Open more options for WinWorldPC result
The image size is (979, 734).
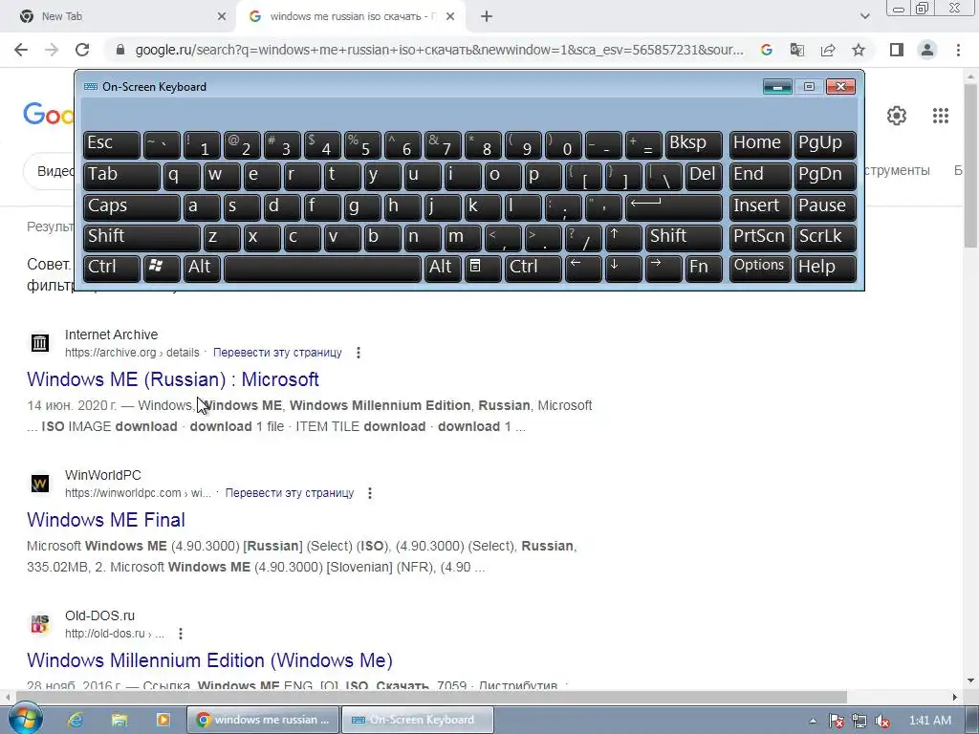click(x=370, y=493)
